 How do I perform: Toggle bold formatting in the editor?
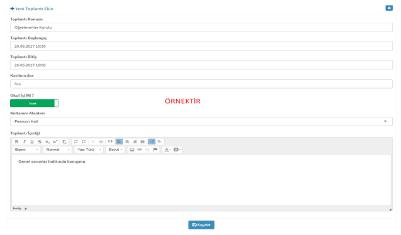point(16,141)
